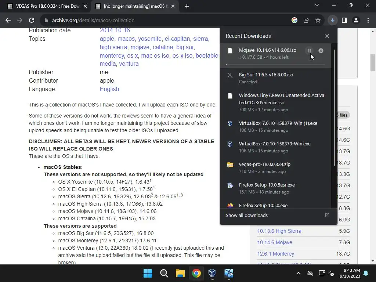Open vegas-pro-18.0.0.334.zip download
Viewport: 376px width, 282px height.
[x=275, y=168]
